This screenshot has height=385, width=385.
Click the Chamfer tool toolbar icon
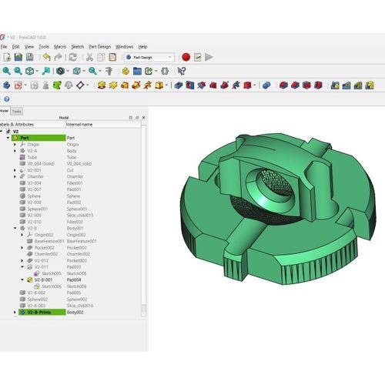coord(295,85)
